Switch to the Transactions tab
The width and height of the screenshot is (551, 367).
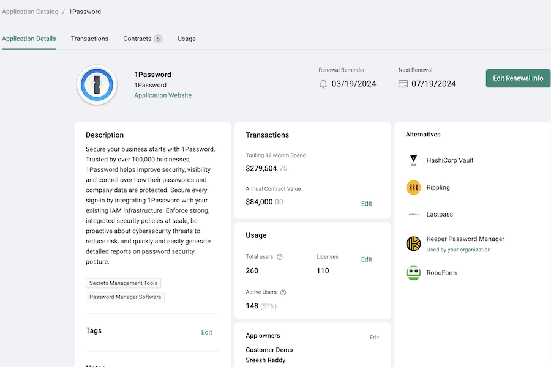point(89,39)
